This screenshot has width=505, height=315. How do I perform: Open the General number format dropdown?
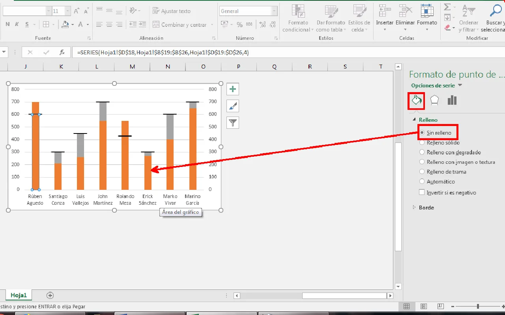274,11
